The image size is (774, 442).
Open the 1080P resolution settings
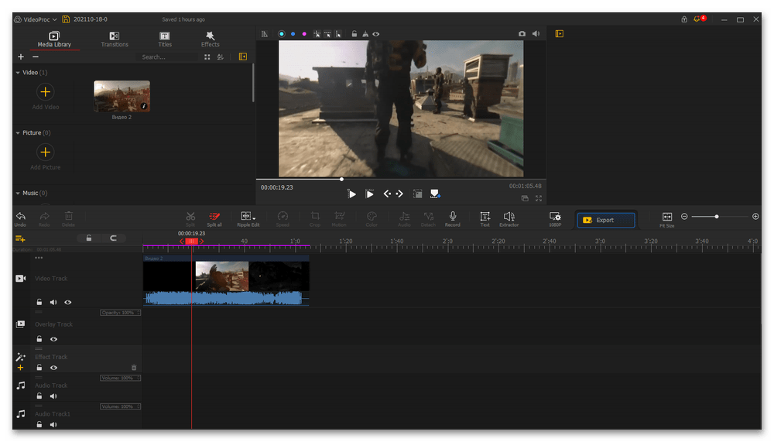[555, 217]
